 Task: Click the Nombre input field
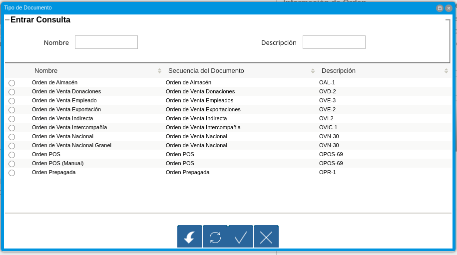click(x=106, y=42)
